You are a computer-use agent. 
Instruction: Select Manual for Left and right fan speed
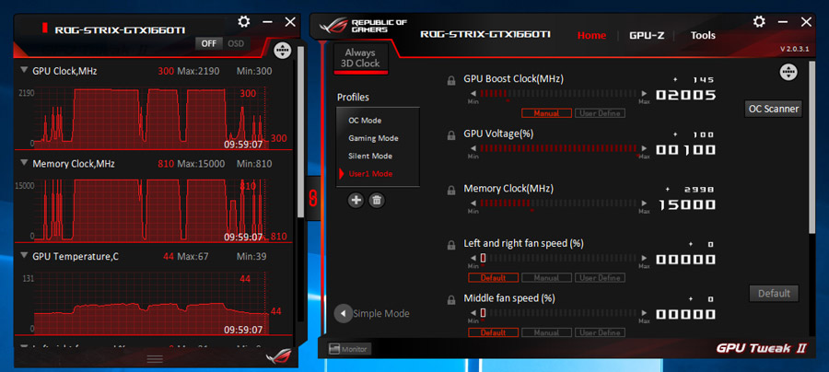click(x=546, y=277)
